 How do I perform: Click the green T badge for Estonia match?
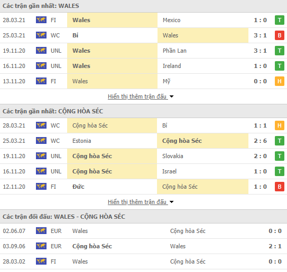click(x=279, y=141)
